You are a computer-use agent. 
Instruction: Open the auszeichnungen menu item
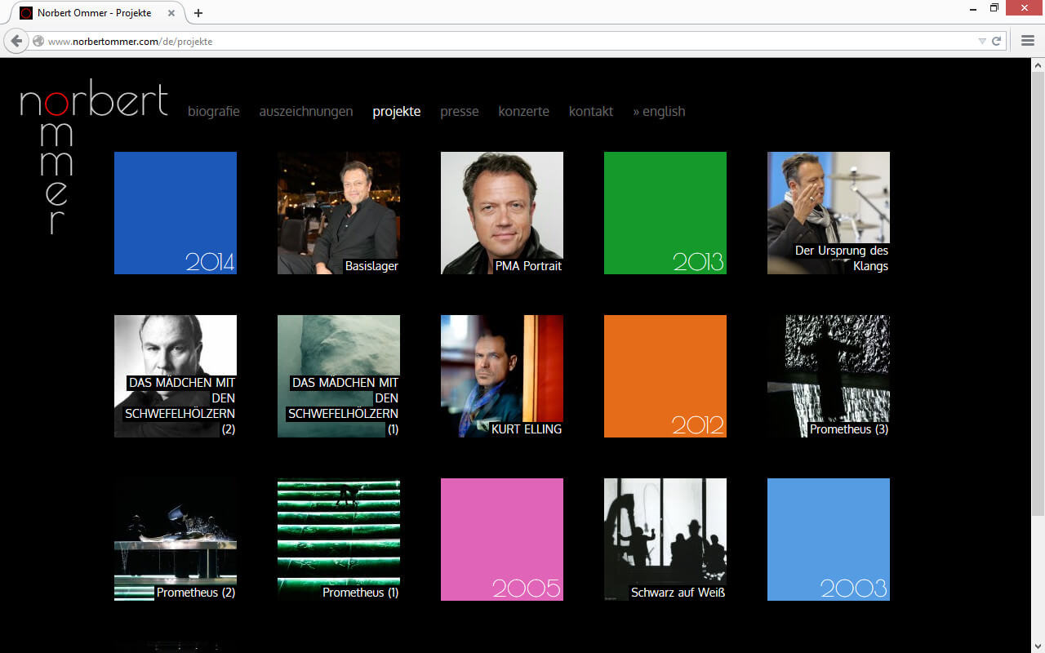coord(306,111)
